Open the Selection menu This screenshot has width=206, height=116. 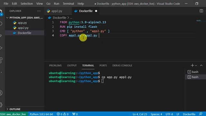tap(27, 4)
